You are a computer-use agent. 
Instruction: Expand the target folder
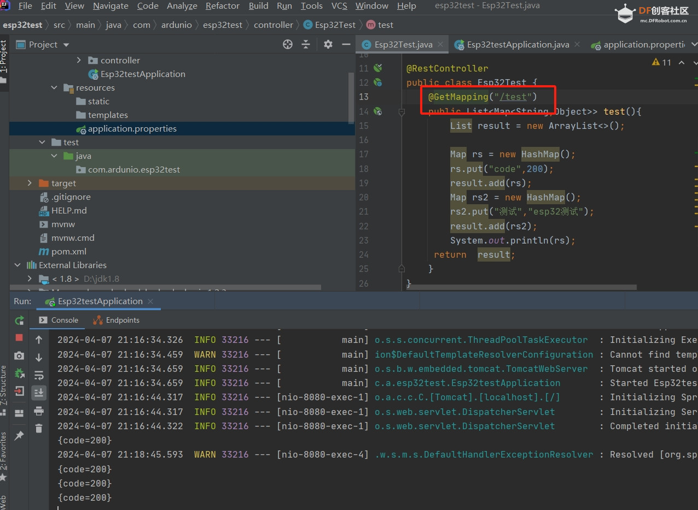[30, 183]
